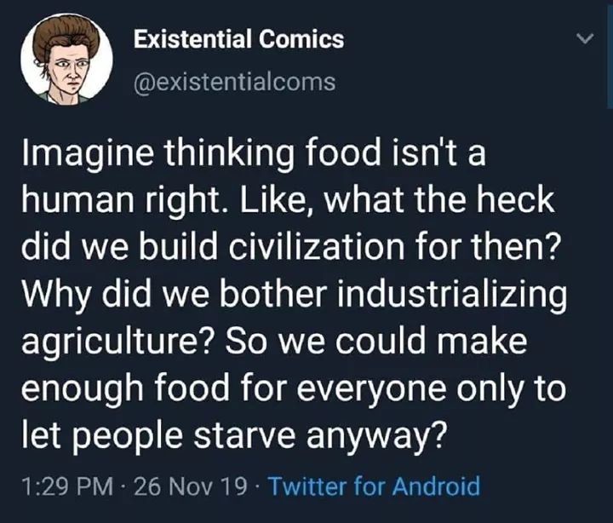613x523 pixels.
Task: Click the word "starve" in the tweet
Action: pos(270,436)
